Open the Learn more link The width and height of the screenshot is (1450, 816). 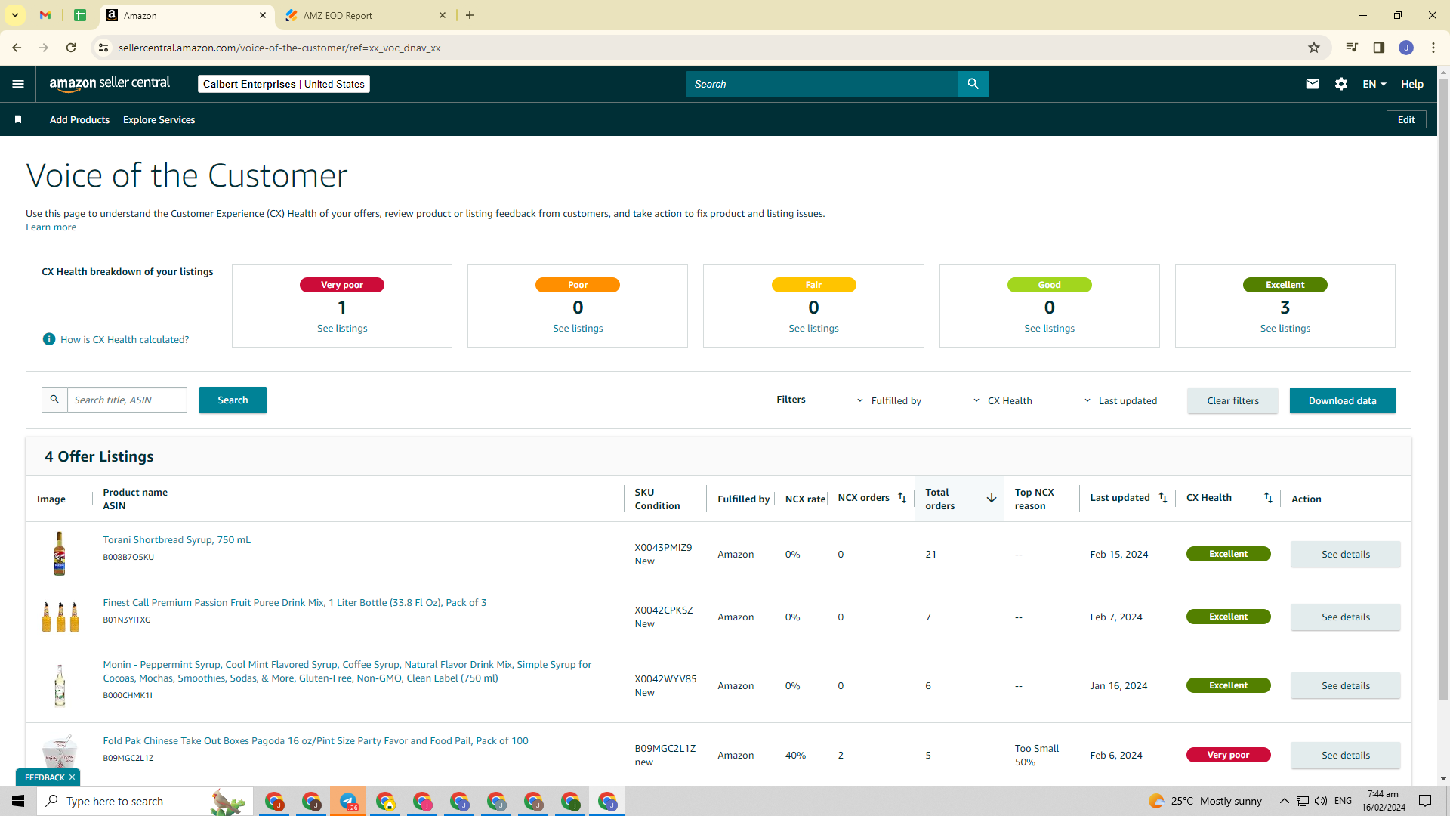coord(51,227)
